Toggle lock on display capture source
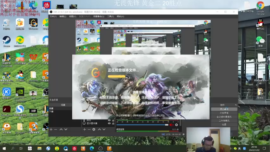This screenshot has height=152, width=270. tap(113, 123)
